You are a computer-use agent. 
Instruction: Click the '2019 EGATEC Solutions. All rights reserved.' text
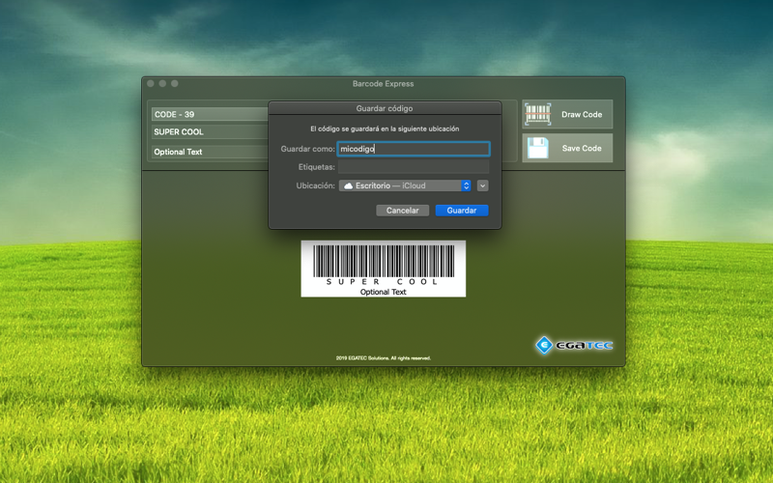point(383,358)
